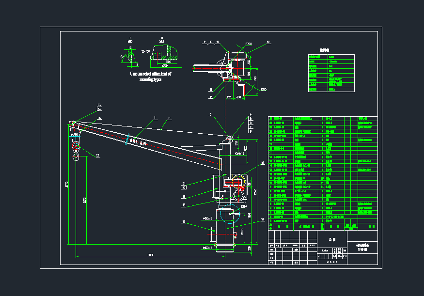This screenshot has width=424, height=296.
Task: Select part balloon number 22 near the hook
Action: point(97,156)
